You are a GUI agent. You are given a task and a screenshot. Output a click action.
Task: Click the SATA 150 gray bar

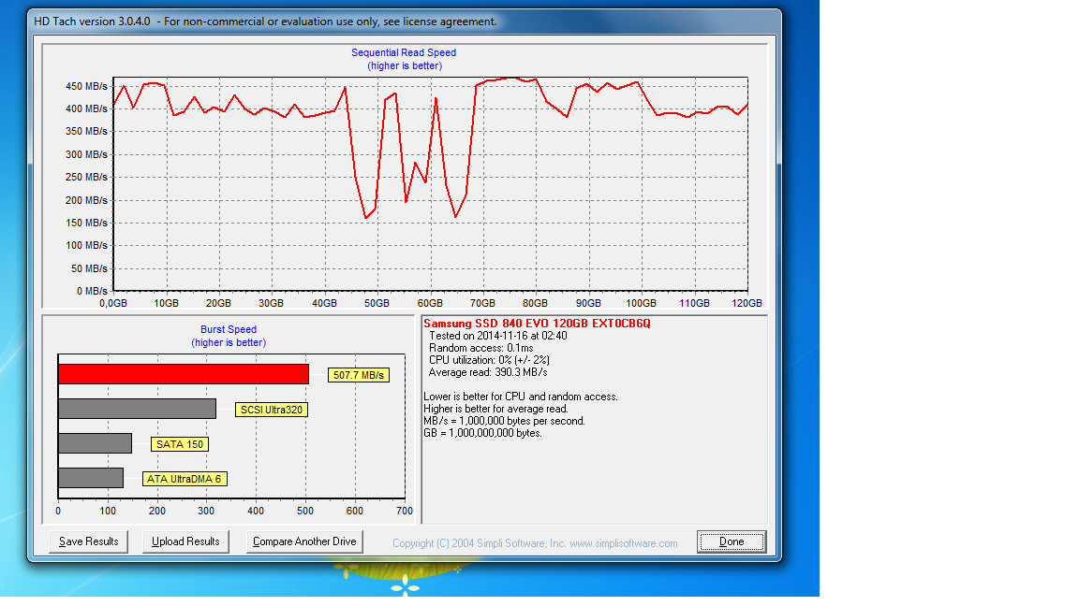point(95,443)
